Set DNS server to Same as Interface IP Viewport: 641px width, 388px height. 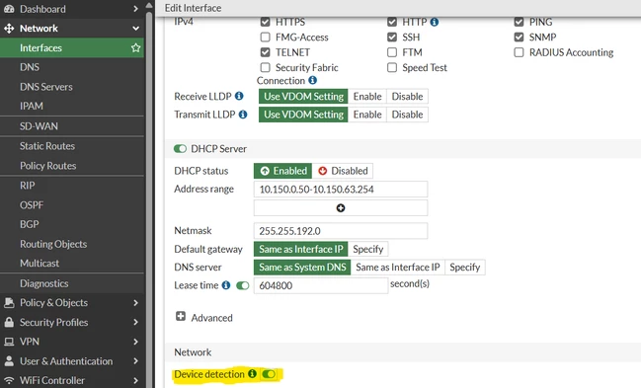coord(397,268)
